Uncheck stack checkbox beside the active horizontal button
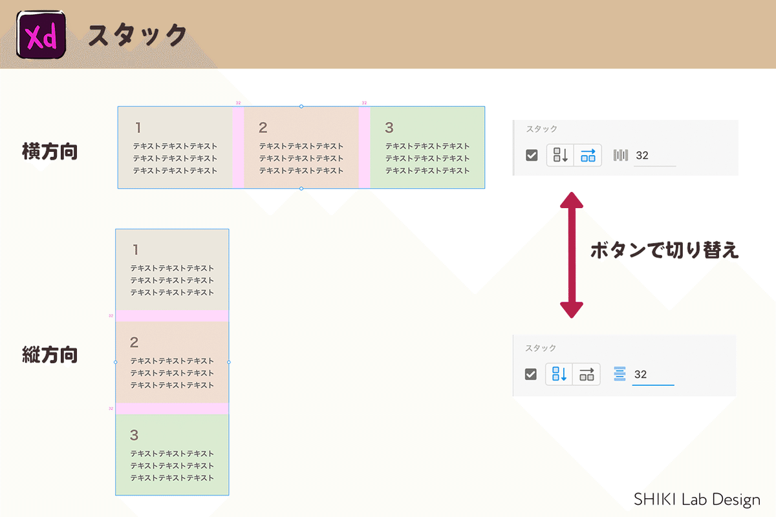 point(532,155)
